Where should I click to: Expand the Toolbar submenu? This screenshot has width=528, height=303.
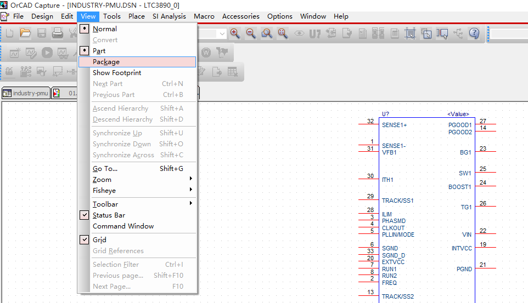click(x=105, y=204)
